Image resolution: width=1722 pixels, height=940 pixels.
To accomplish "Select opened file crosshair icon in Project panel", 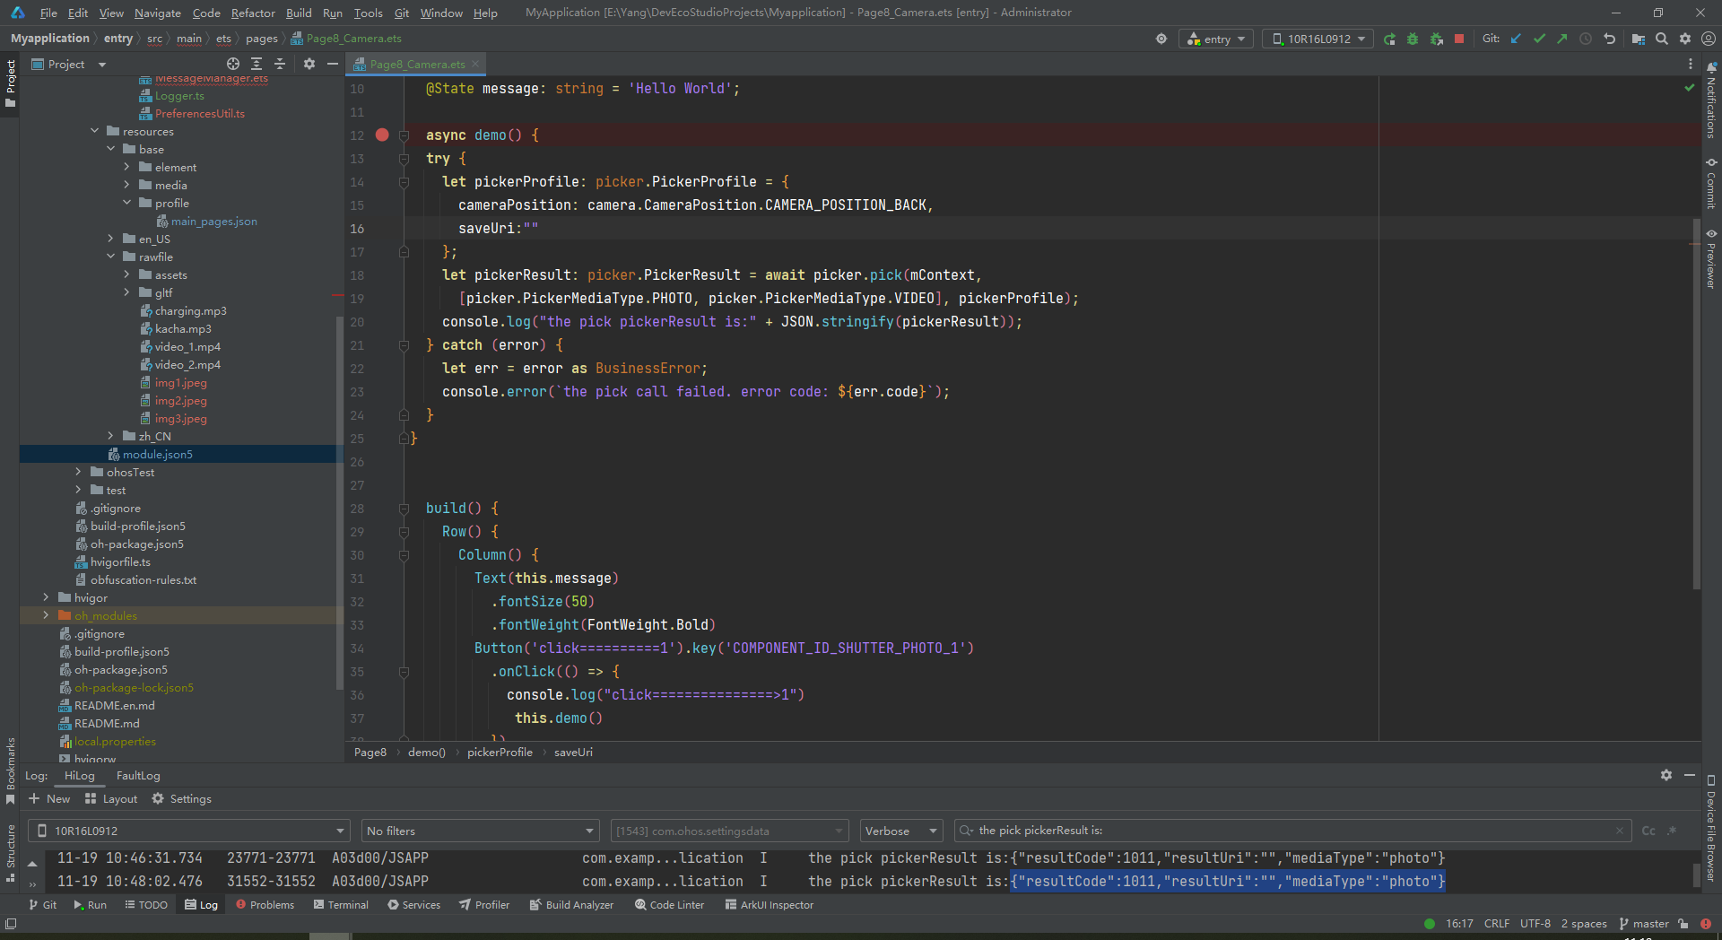I will coord(233,64).
